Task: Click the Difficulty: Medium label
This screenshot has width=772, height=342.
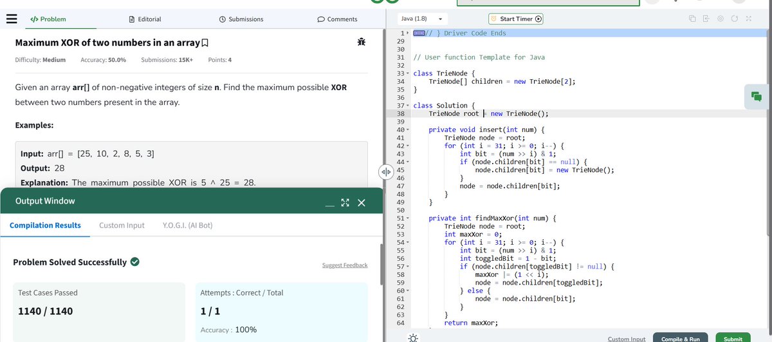Action: pos(40,60)
